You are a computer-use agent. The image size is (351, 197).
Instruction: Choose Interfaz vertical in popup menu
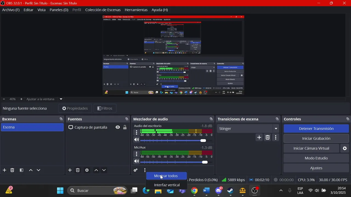point(166,185)
